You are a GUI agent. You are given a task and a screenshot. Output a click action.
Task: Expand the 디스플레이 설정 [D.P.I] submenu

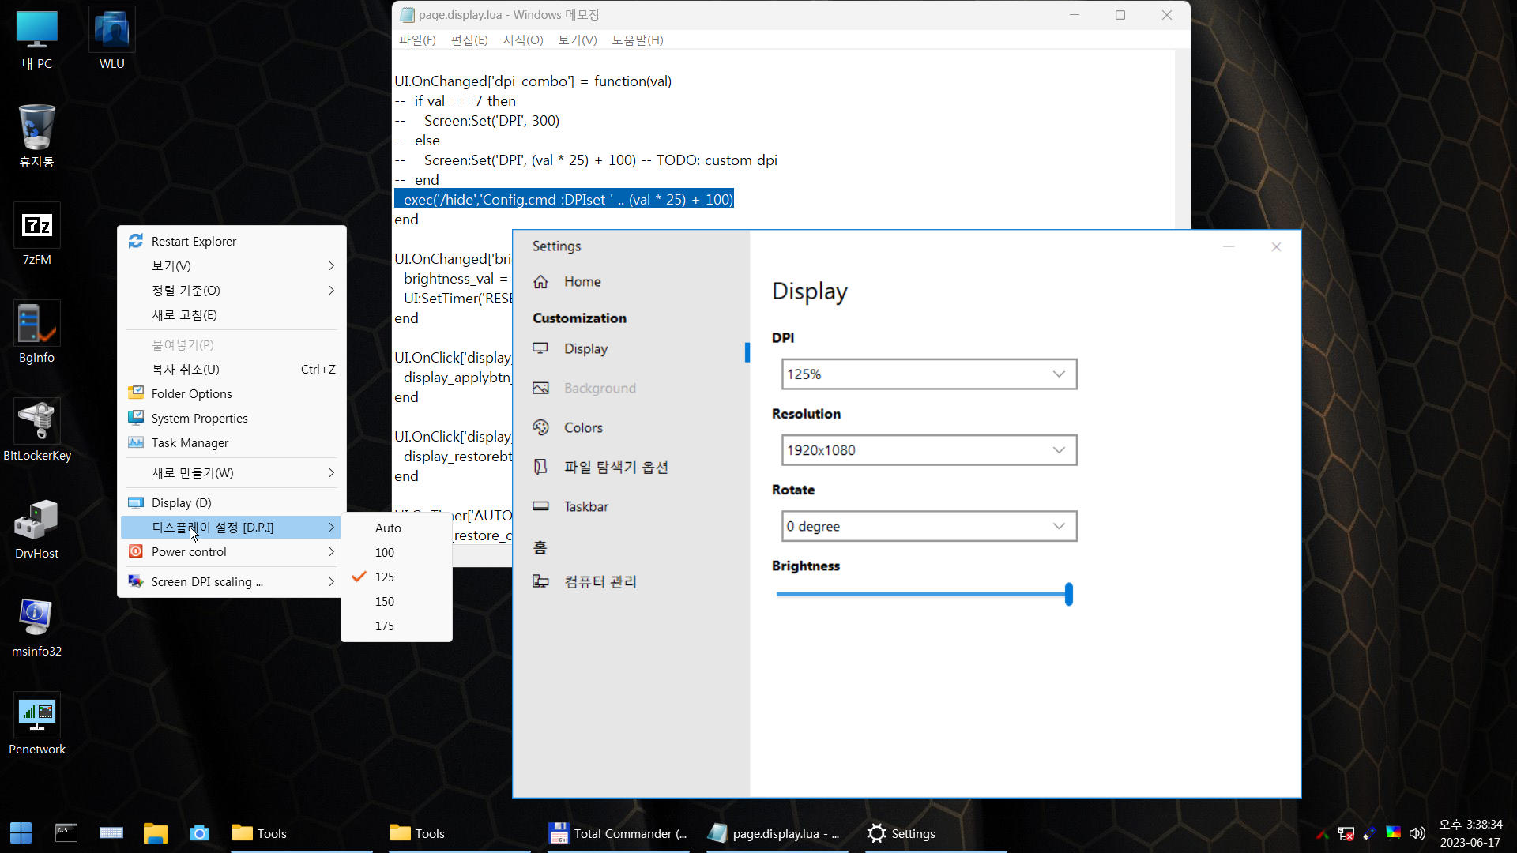click(232, 527)
